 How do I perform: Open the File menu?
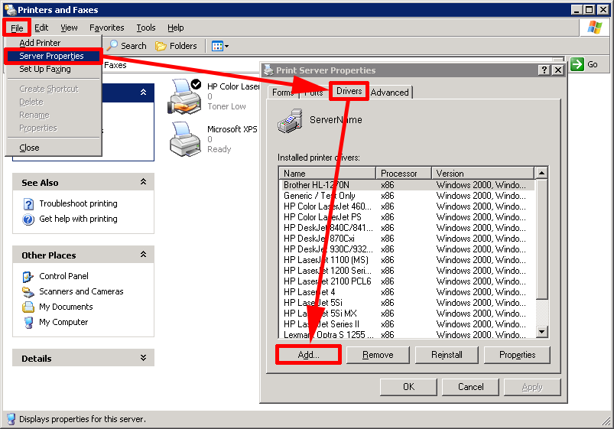coord(17,28)
